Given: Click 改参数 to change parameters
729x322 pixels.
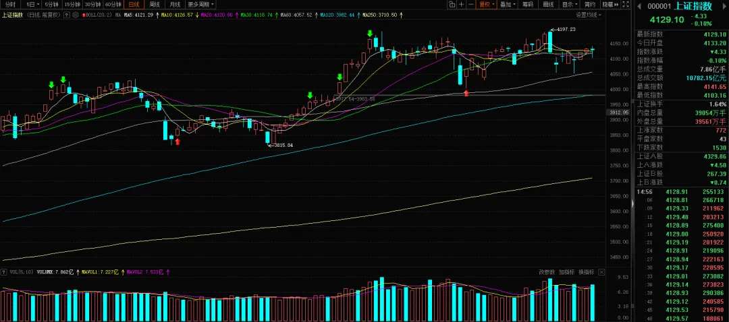Looking at the screenshot, I should coord(547,272).
